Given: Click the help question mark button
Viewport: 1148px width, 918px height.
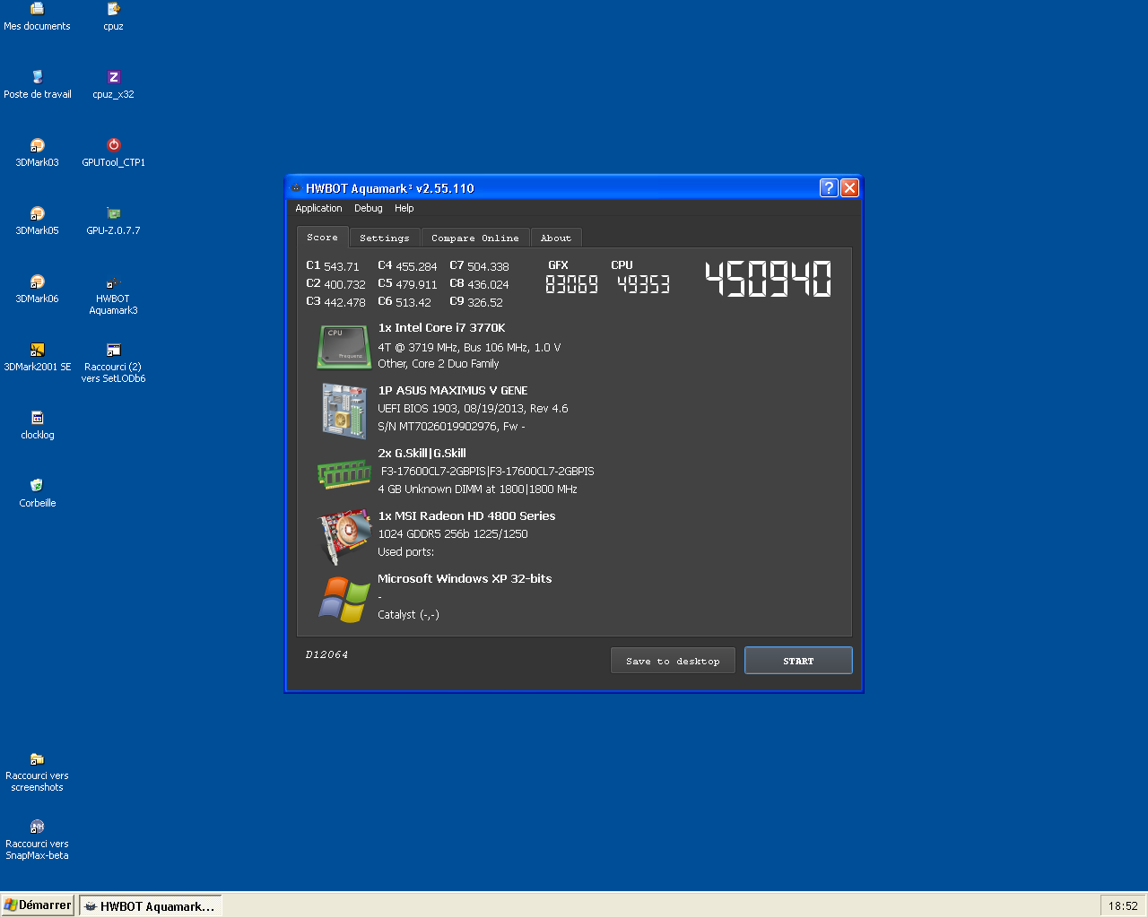Looking at the screenshot, I should point(829,187).
